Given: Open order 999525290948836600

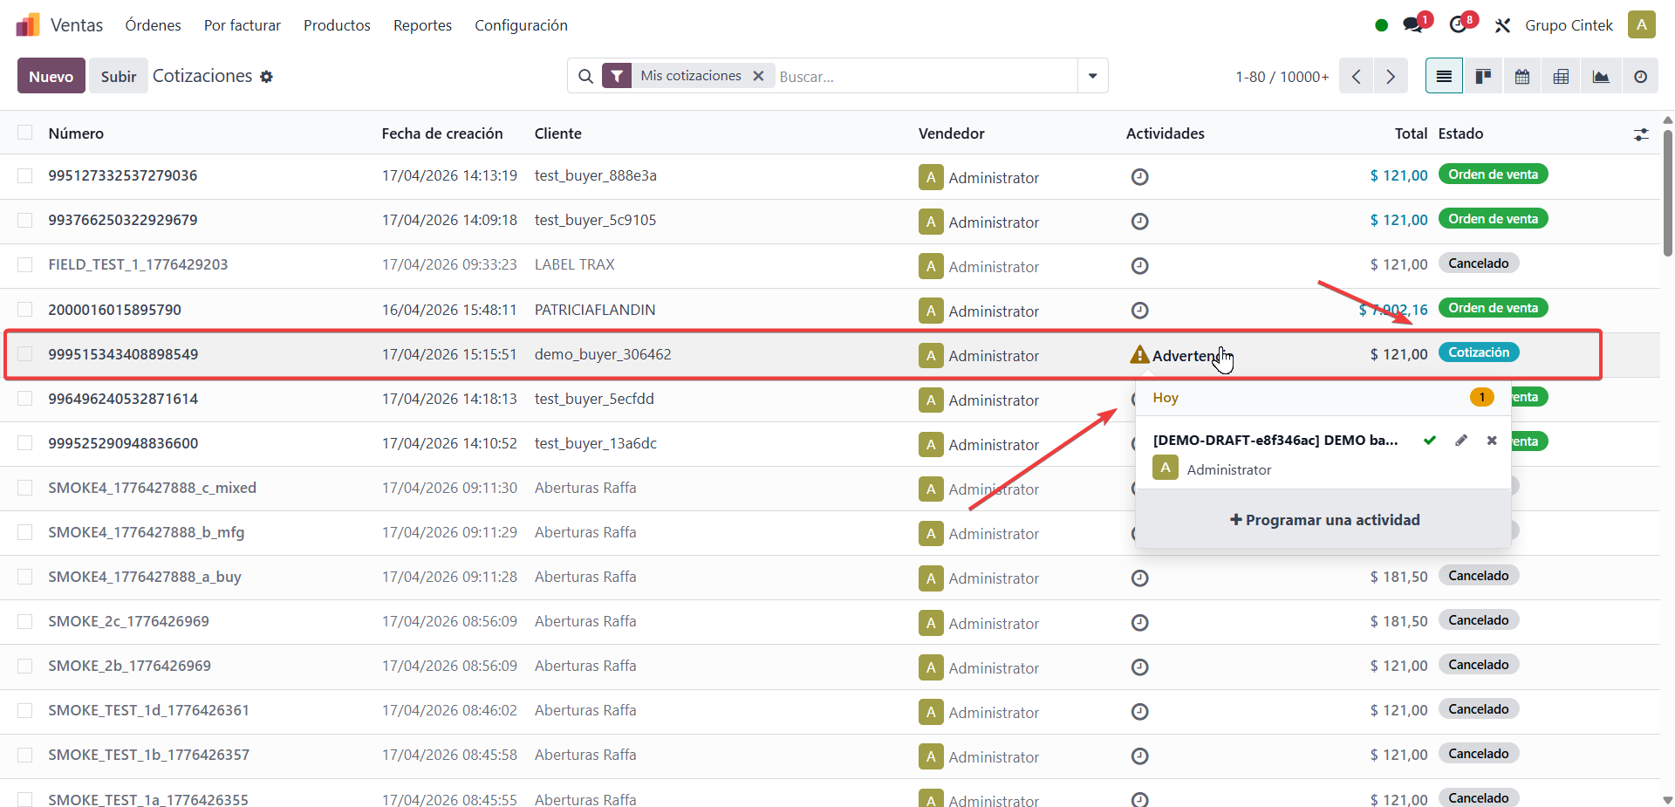Looking at the screenshot, I should 123,443.
